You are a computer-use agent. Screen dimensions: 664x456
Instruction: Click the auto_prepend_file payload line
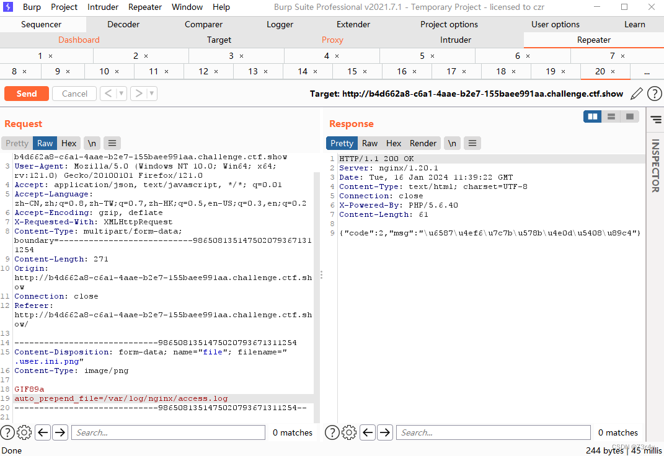(121, 398)
